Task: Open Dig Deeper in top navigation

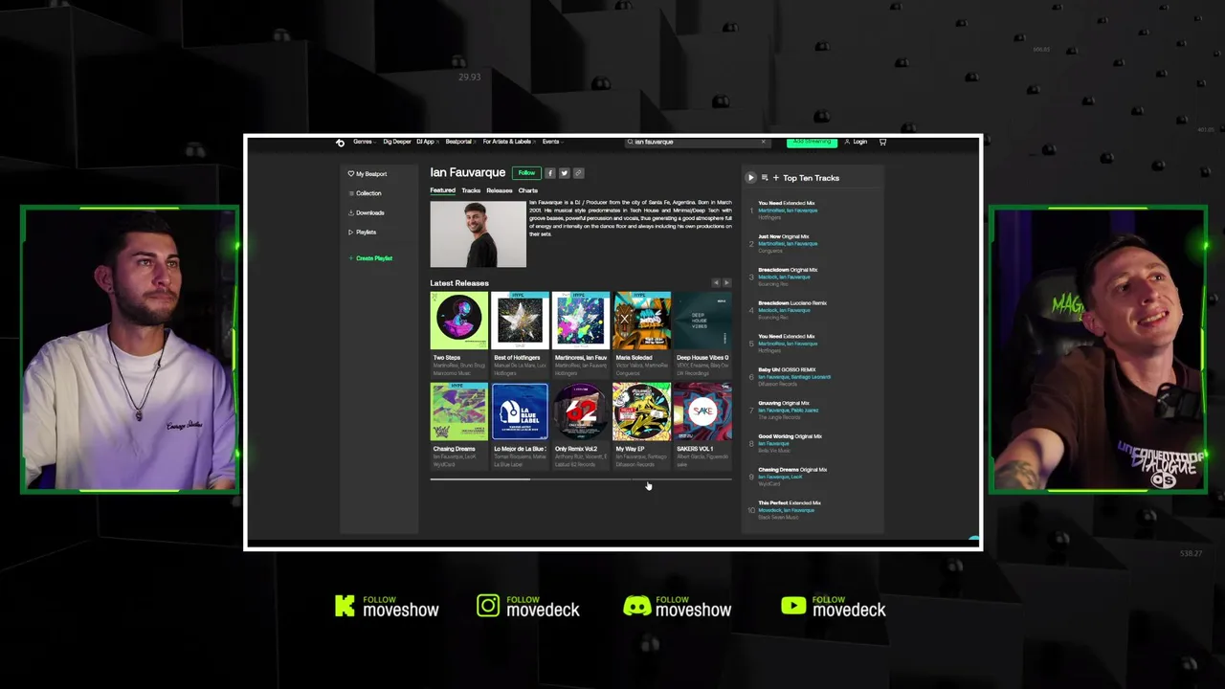Action: coord(396,142)
